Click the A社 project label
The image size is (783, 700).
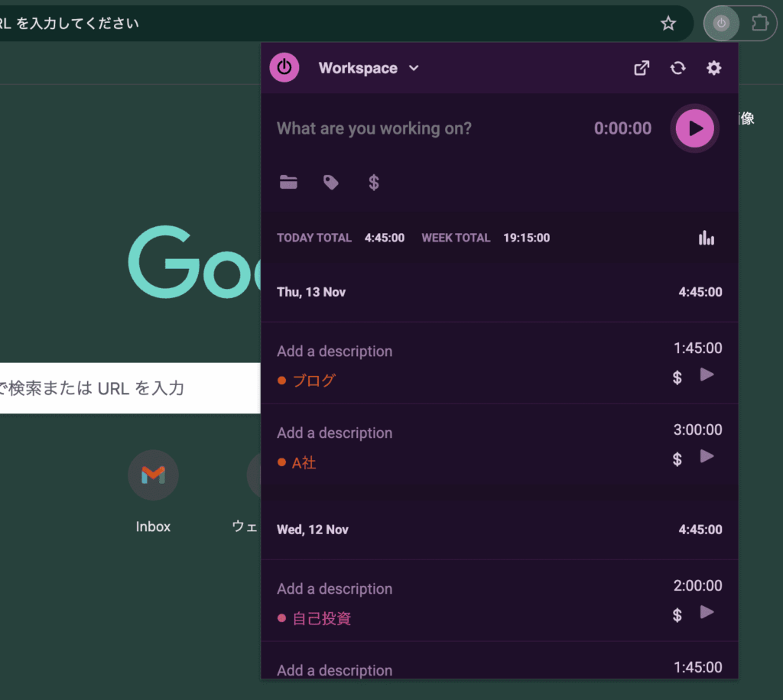(x=304, y=462)
